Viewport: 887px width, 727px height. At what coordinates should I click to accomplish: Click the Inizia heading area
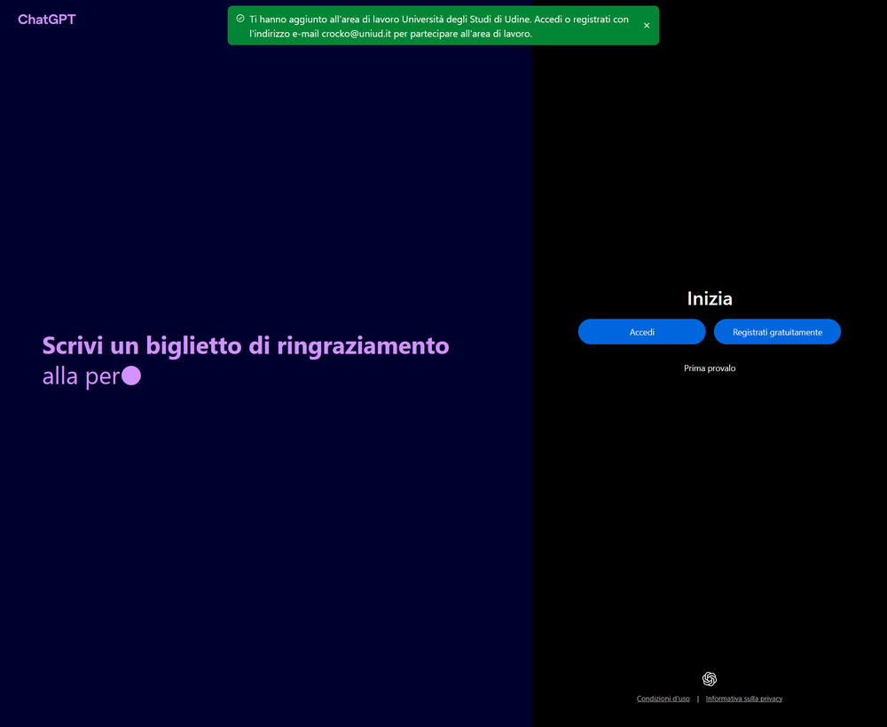(709, 298)
